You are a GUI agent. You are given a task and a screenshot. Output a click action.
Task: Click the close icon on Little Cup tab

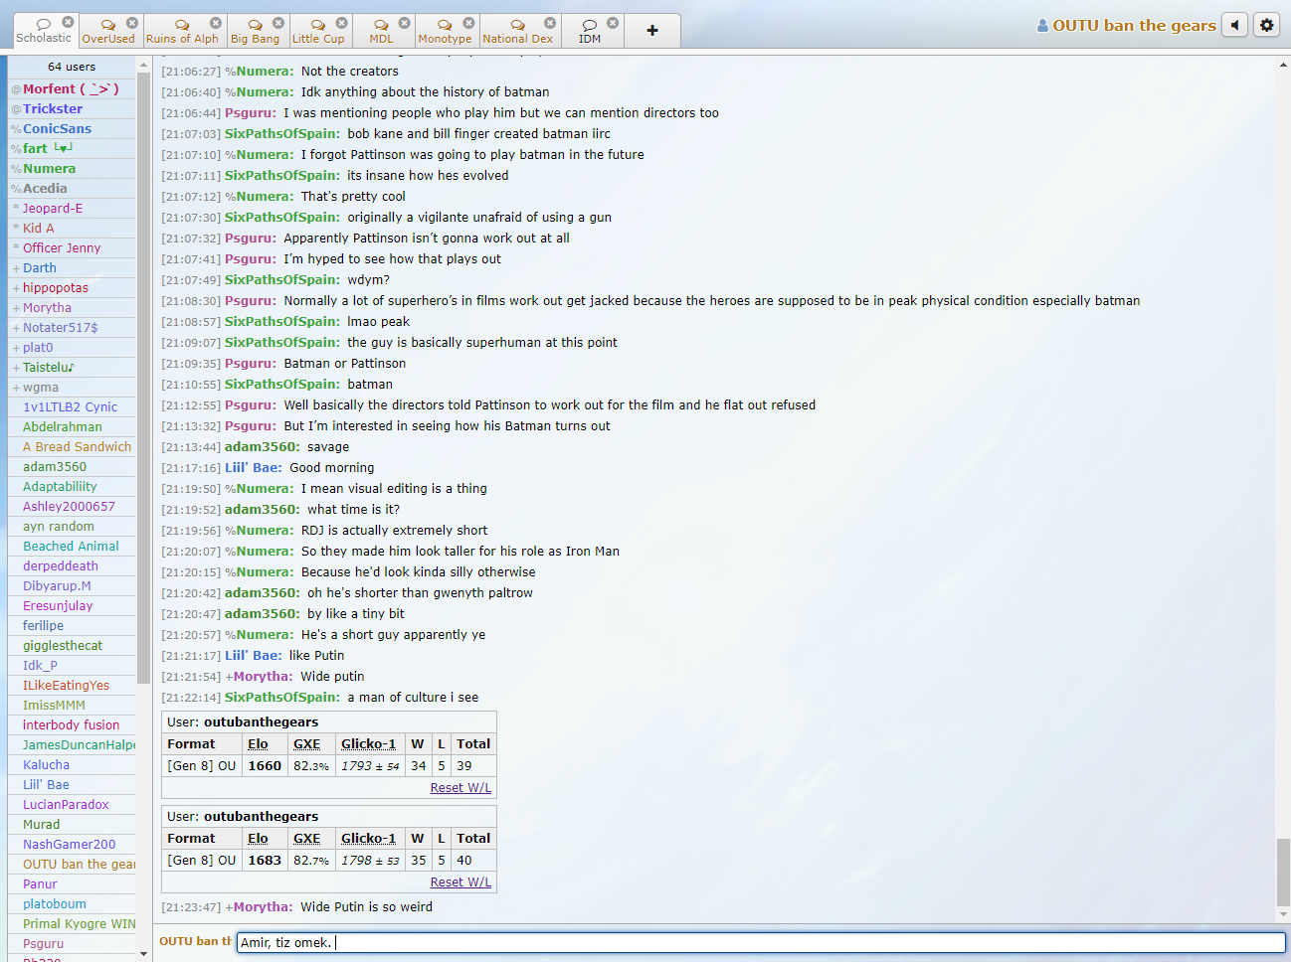point(341,23)
